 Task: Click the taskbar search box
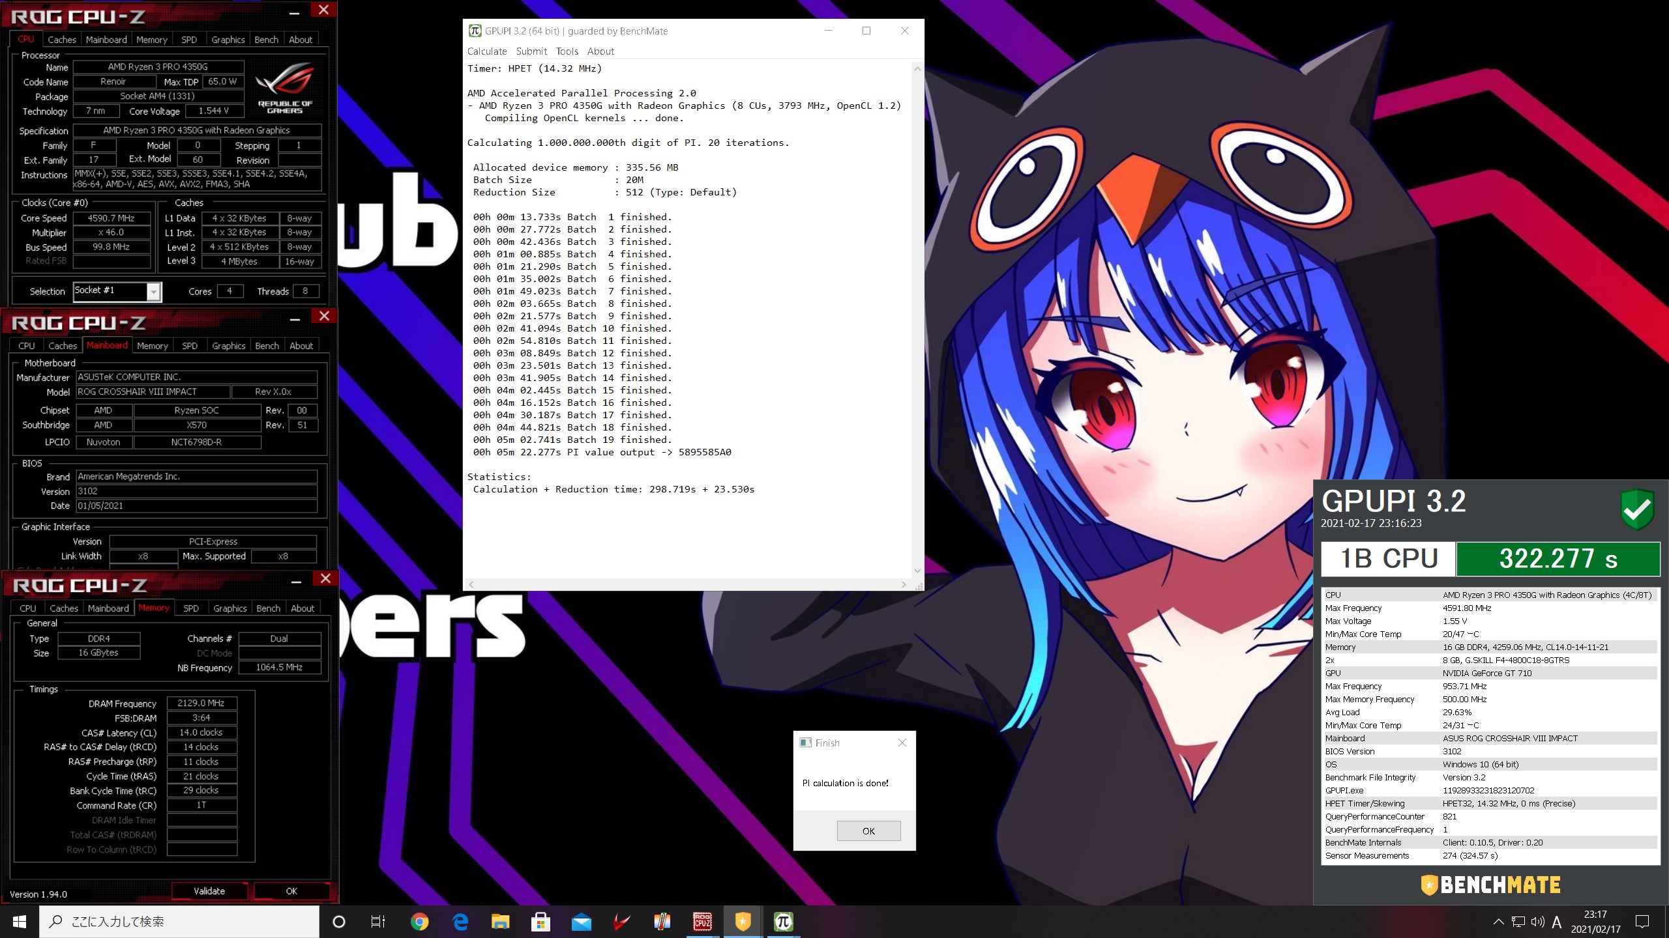coord(180,922)
